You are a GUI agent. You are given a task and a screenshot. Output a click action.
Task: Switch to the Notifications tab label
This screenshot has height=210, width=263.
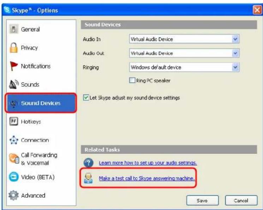[36, 66]
